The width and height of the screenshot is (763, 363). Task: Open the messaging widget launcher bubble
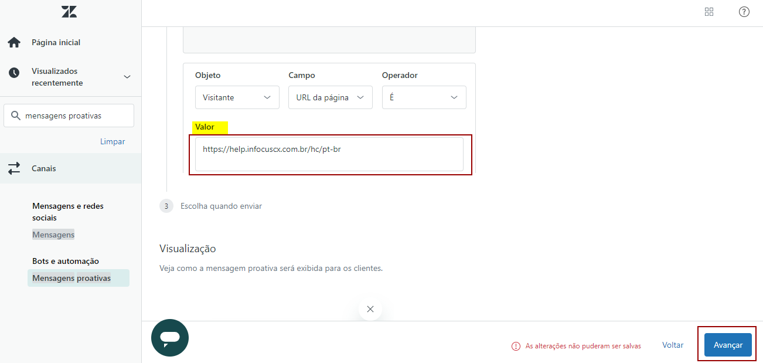point(170,338)
